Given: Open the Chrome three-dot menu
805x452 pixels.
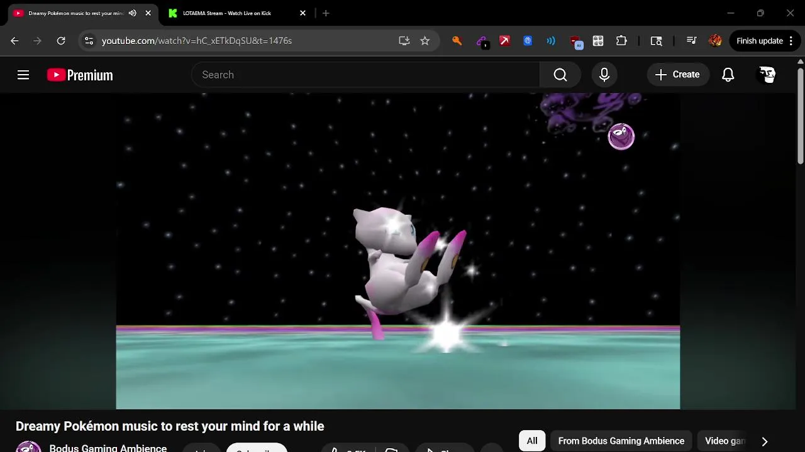Looking at the screenshot, I should click(791, 41).
